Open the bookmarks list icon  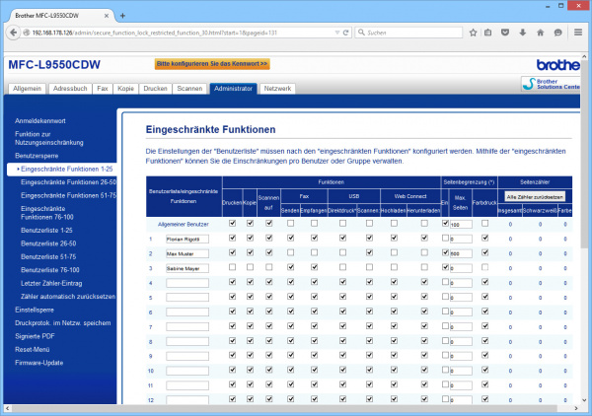coord(488,33)
